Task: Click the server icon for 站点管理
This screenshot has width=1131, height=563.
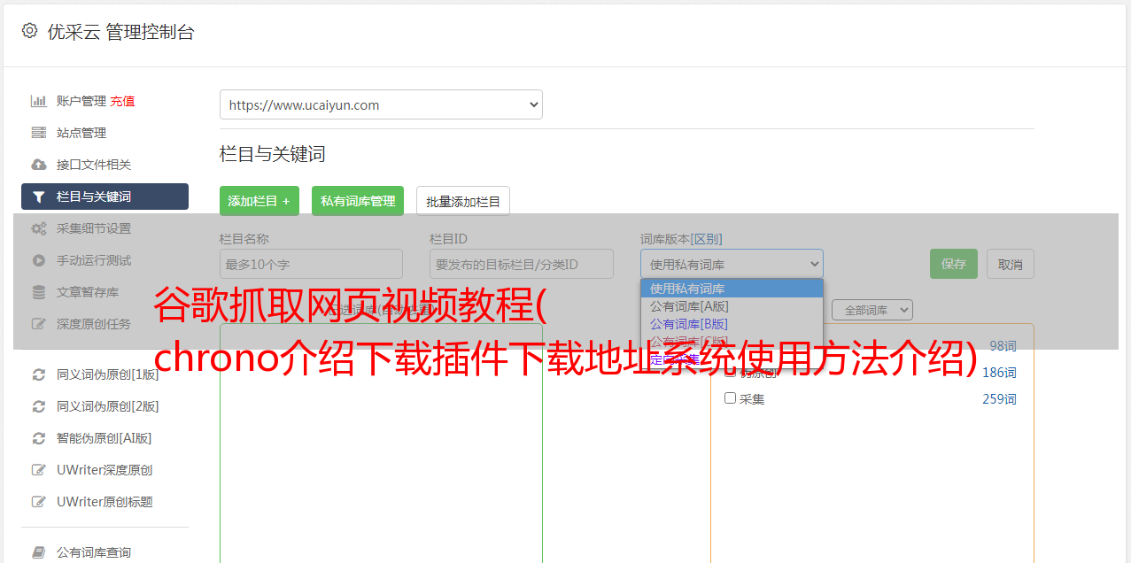Action: point(39,133)
